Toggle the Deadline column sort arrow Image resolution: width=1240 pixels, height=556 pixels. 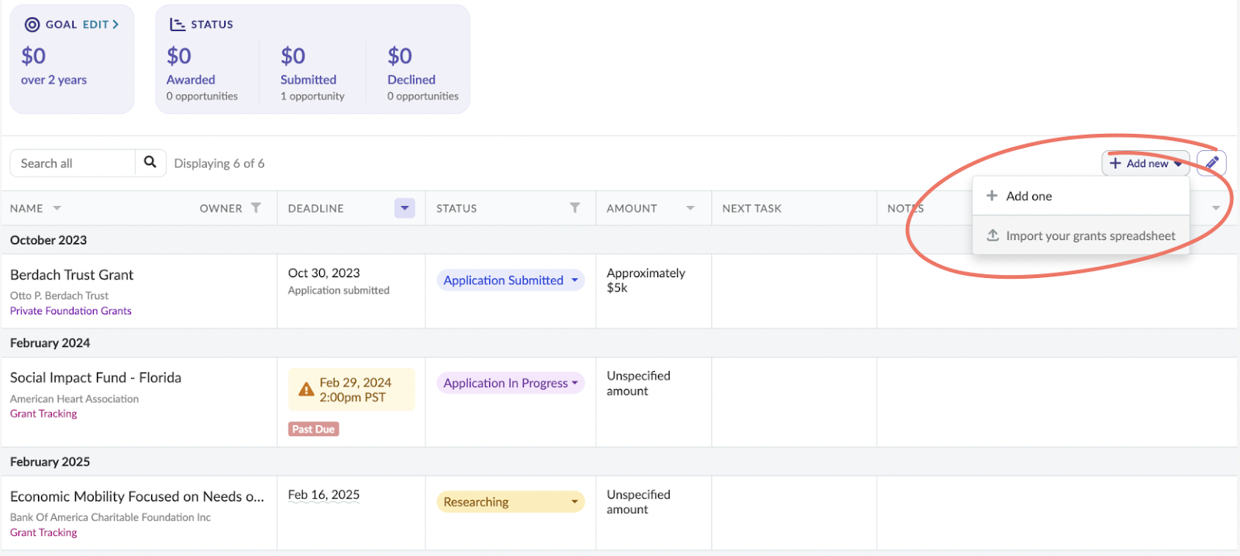405,208
